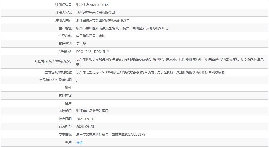Click the production address value with 飞翔路18号
Screen dimensions: 269x147
coord(122,28)
